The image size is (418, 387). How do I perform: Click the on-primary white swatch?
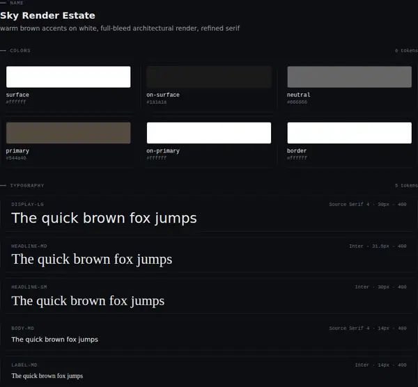209,133
